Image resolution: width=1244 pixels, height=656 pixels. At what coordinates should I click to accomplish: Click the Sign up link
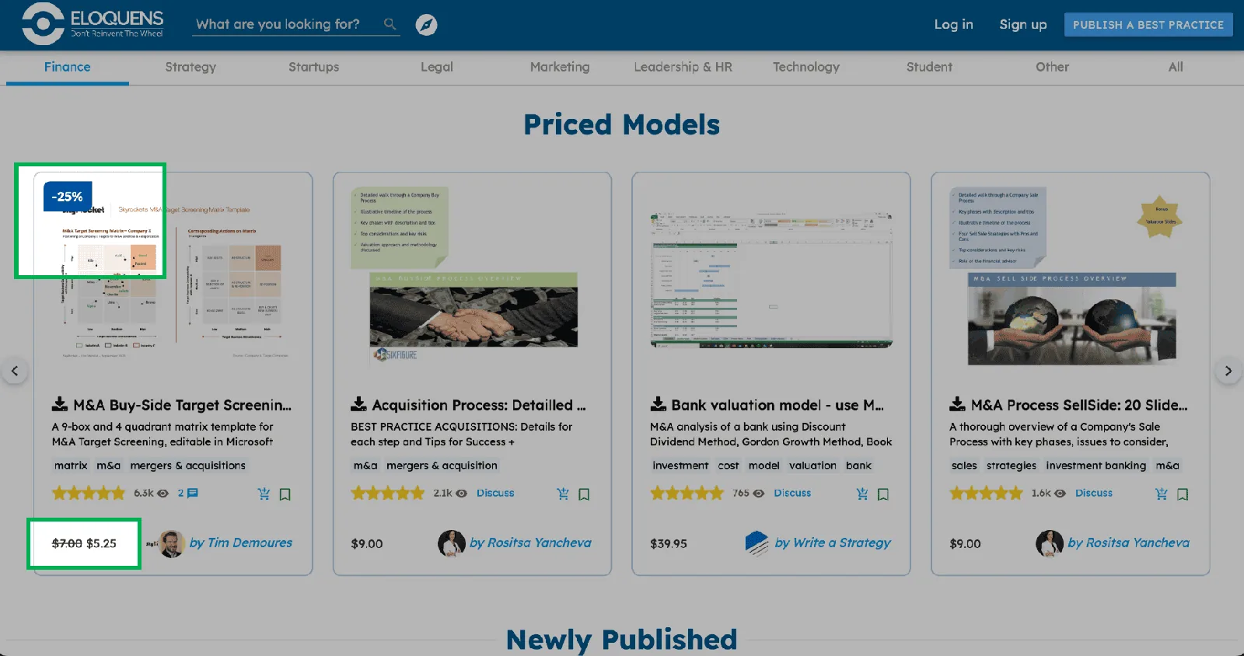[x=1023, y=24]
